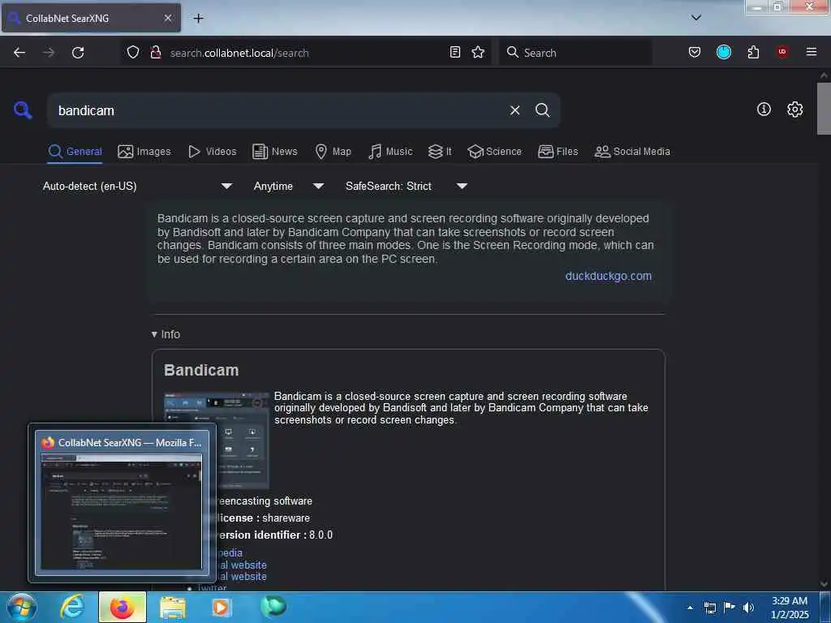This screenshot has height=623, width=831.
Task: Open the Action Center flag icon
Action: [x=730, y=608]
